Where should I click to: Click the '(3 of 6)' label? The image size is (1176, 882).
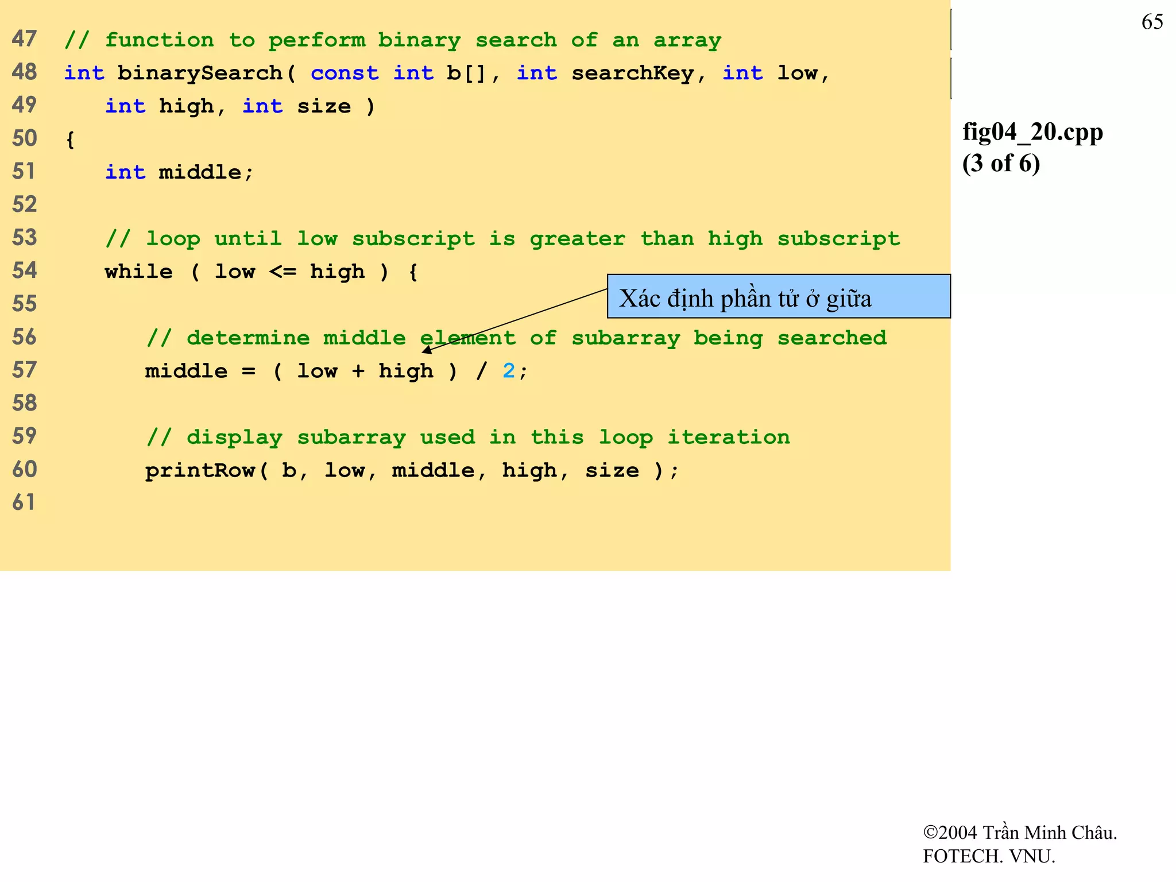(1001, 164)
